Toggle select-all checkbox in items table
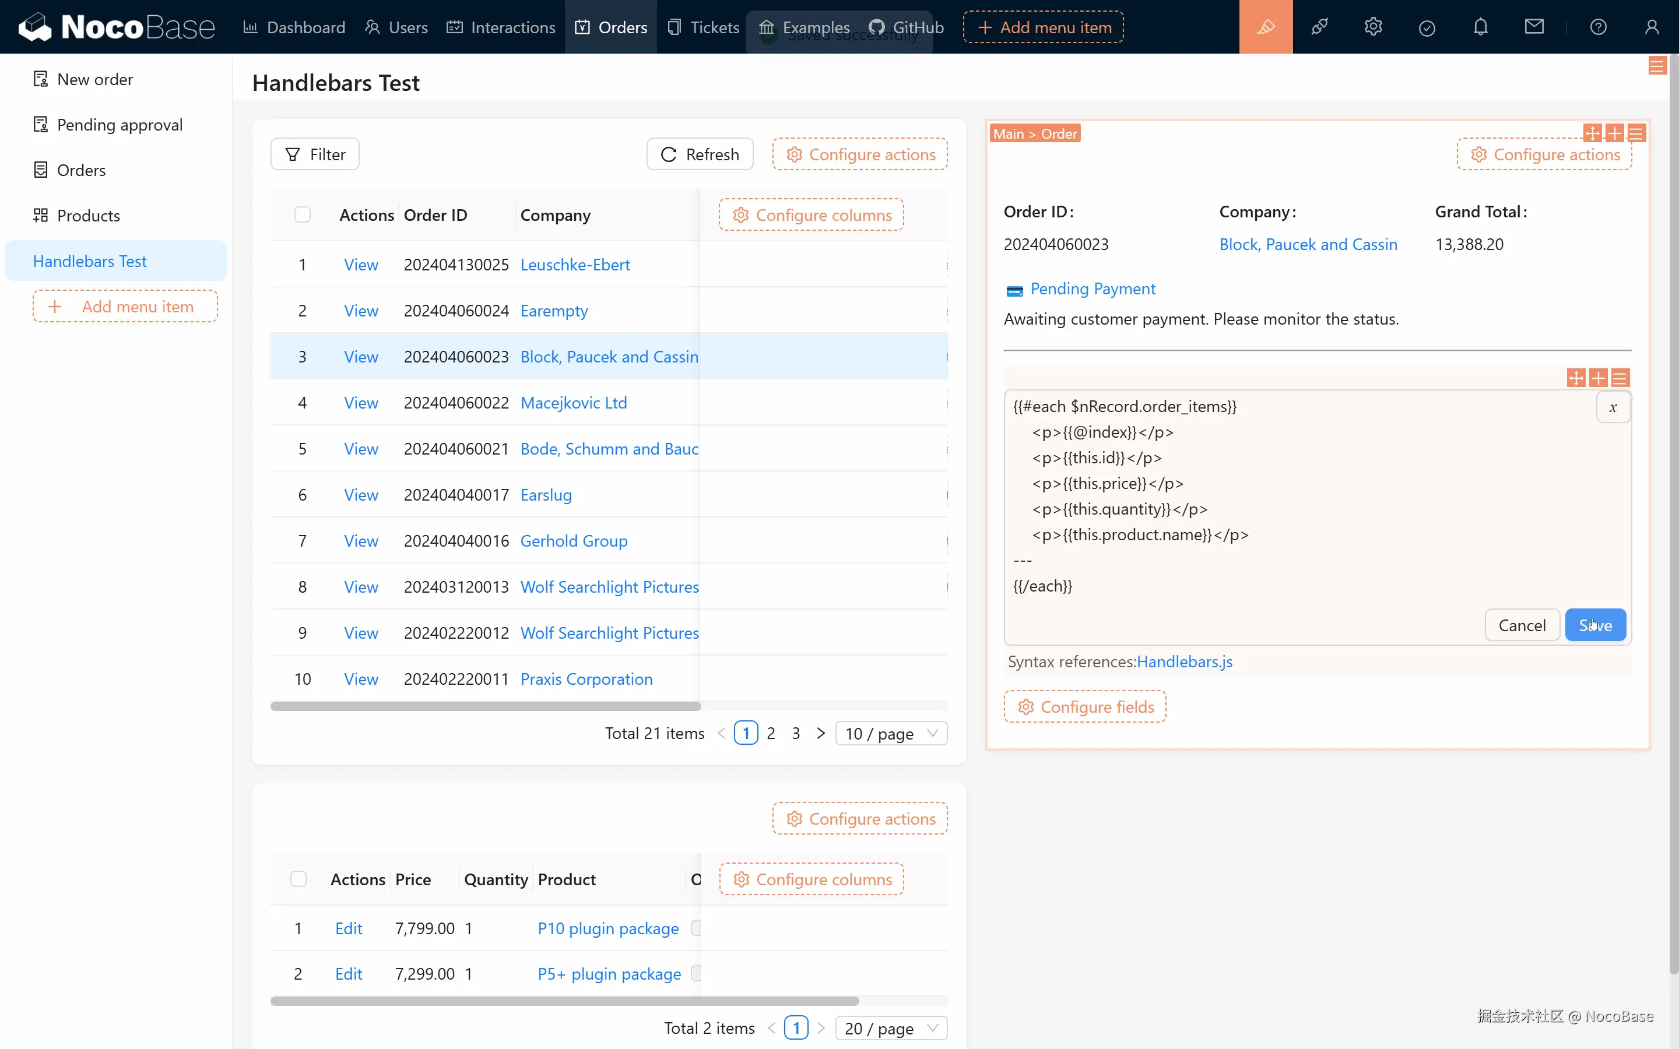This screenshot has width=1679, height=1049. point(298,878)
